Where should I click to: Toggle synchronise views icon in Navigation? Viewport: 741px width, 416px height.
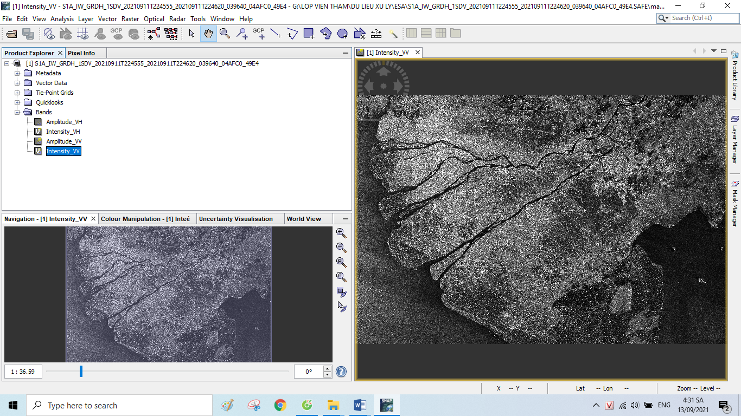click(x=341, y=292)
